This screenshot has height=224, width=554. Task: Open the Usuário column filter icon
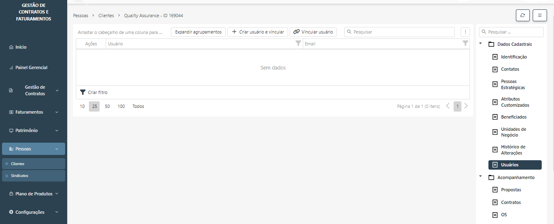pos(298,43)
